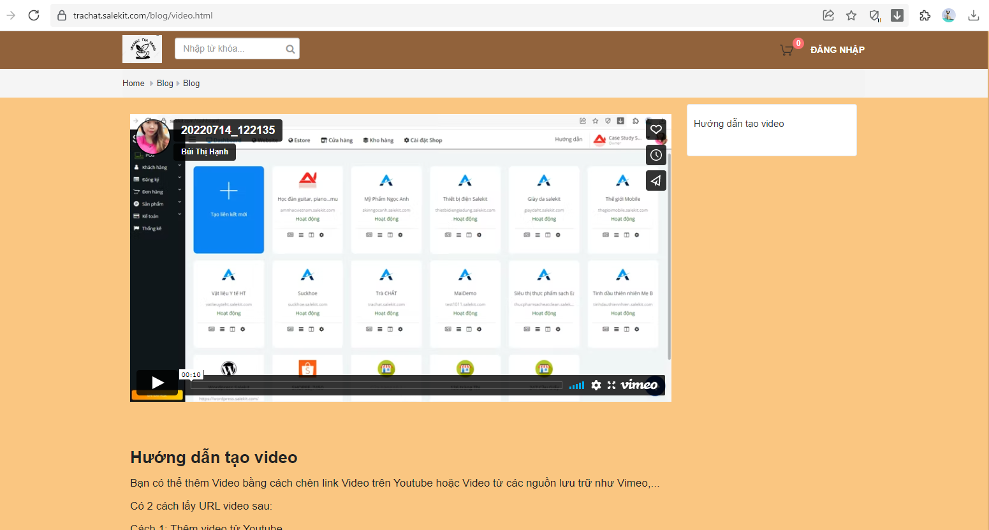Go to the tea shop logo homepage
This screenshot has width=989, height=530.
(x=142, y=49)
